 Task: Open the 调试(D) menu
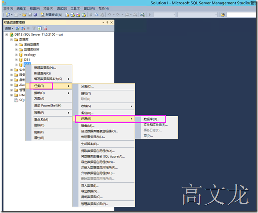click(62, 8)
